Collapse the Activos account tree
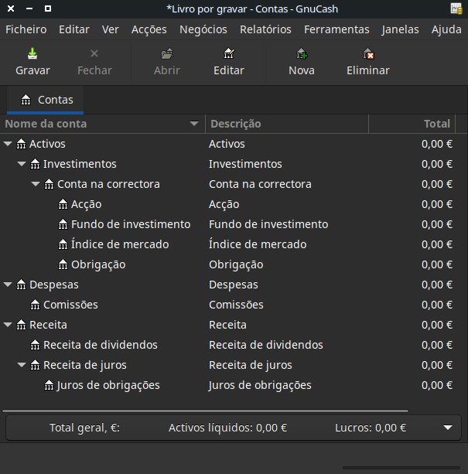Image resolution: width=468 pixels, height=474 pixels. pyautogui.click(x=8, y=144)
